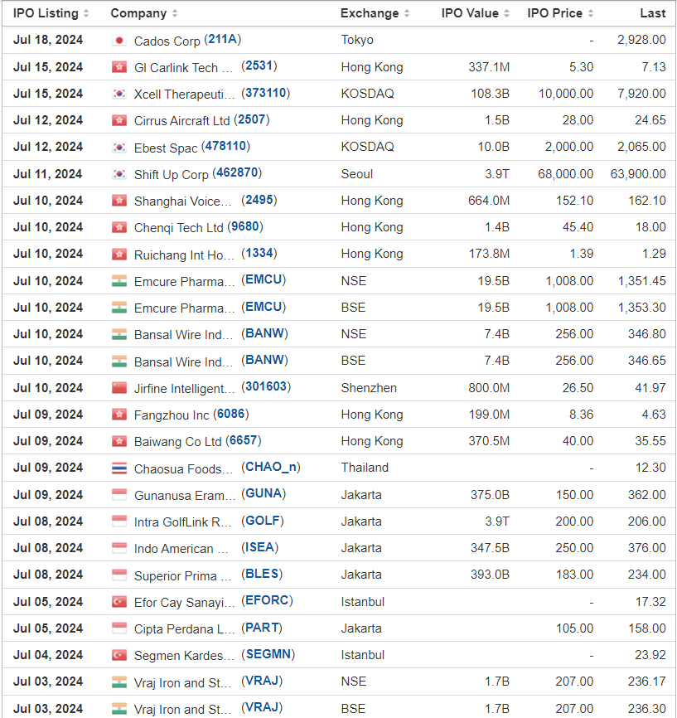The image size is (677, 718).
Task: Select the Shenzhen exchange cell
Action: pyautogui.click(x=369, y=388)
